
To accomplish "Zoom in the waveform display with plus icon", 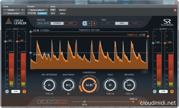I will tap(146, 72).
